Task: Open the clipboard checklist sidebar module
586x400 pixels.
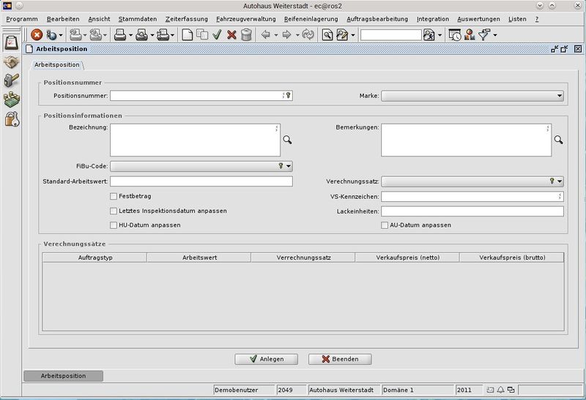Action: point(11,43)
